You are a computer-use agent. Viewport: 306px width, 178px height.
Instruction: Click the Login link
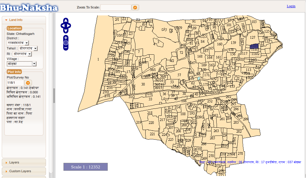(x=291, y=6)
